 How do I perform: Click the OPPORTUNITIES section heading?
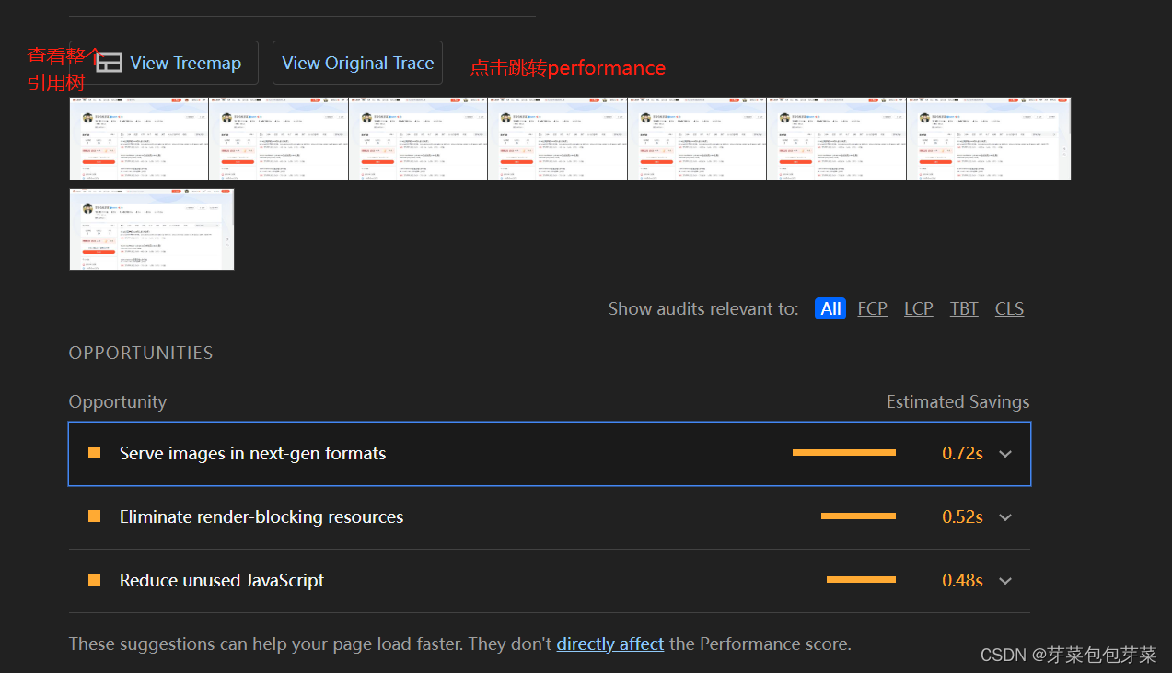[141, 353]
